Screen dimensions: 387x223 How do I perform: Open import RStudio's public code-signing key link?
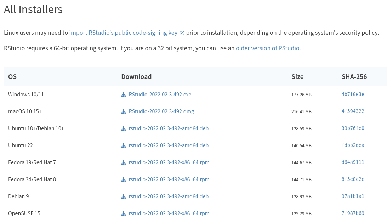pos(123,33)
